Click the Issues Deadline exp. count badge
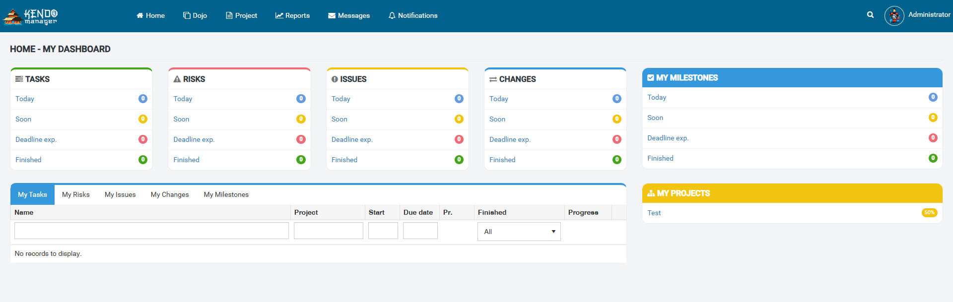 pyautogui.click(x=459, y=139)
